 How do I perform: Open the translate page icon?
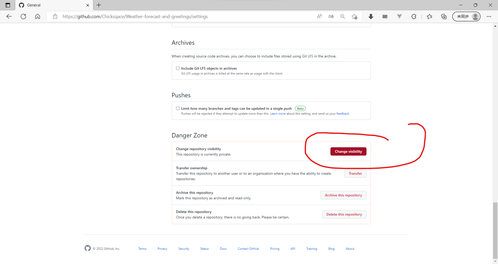(331, 16)
